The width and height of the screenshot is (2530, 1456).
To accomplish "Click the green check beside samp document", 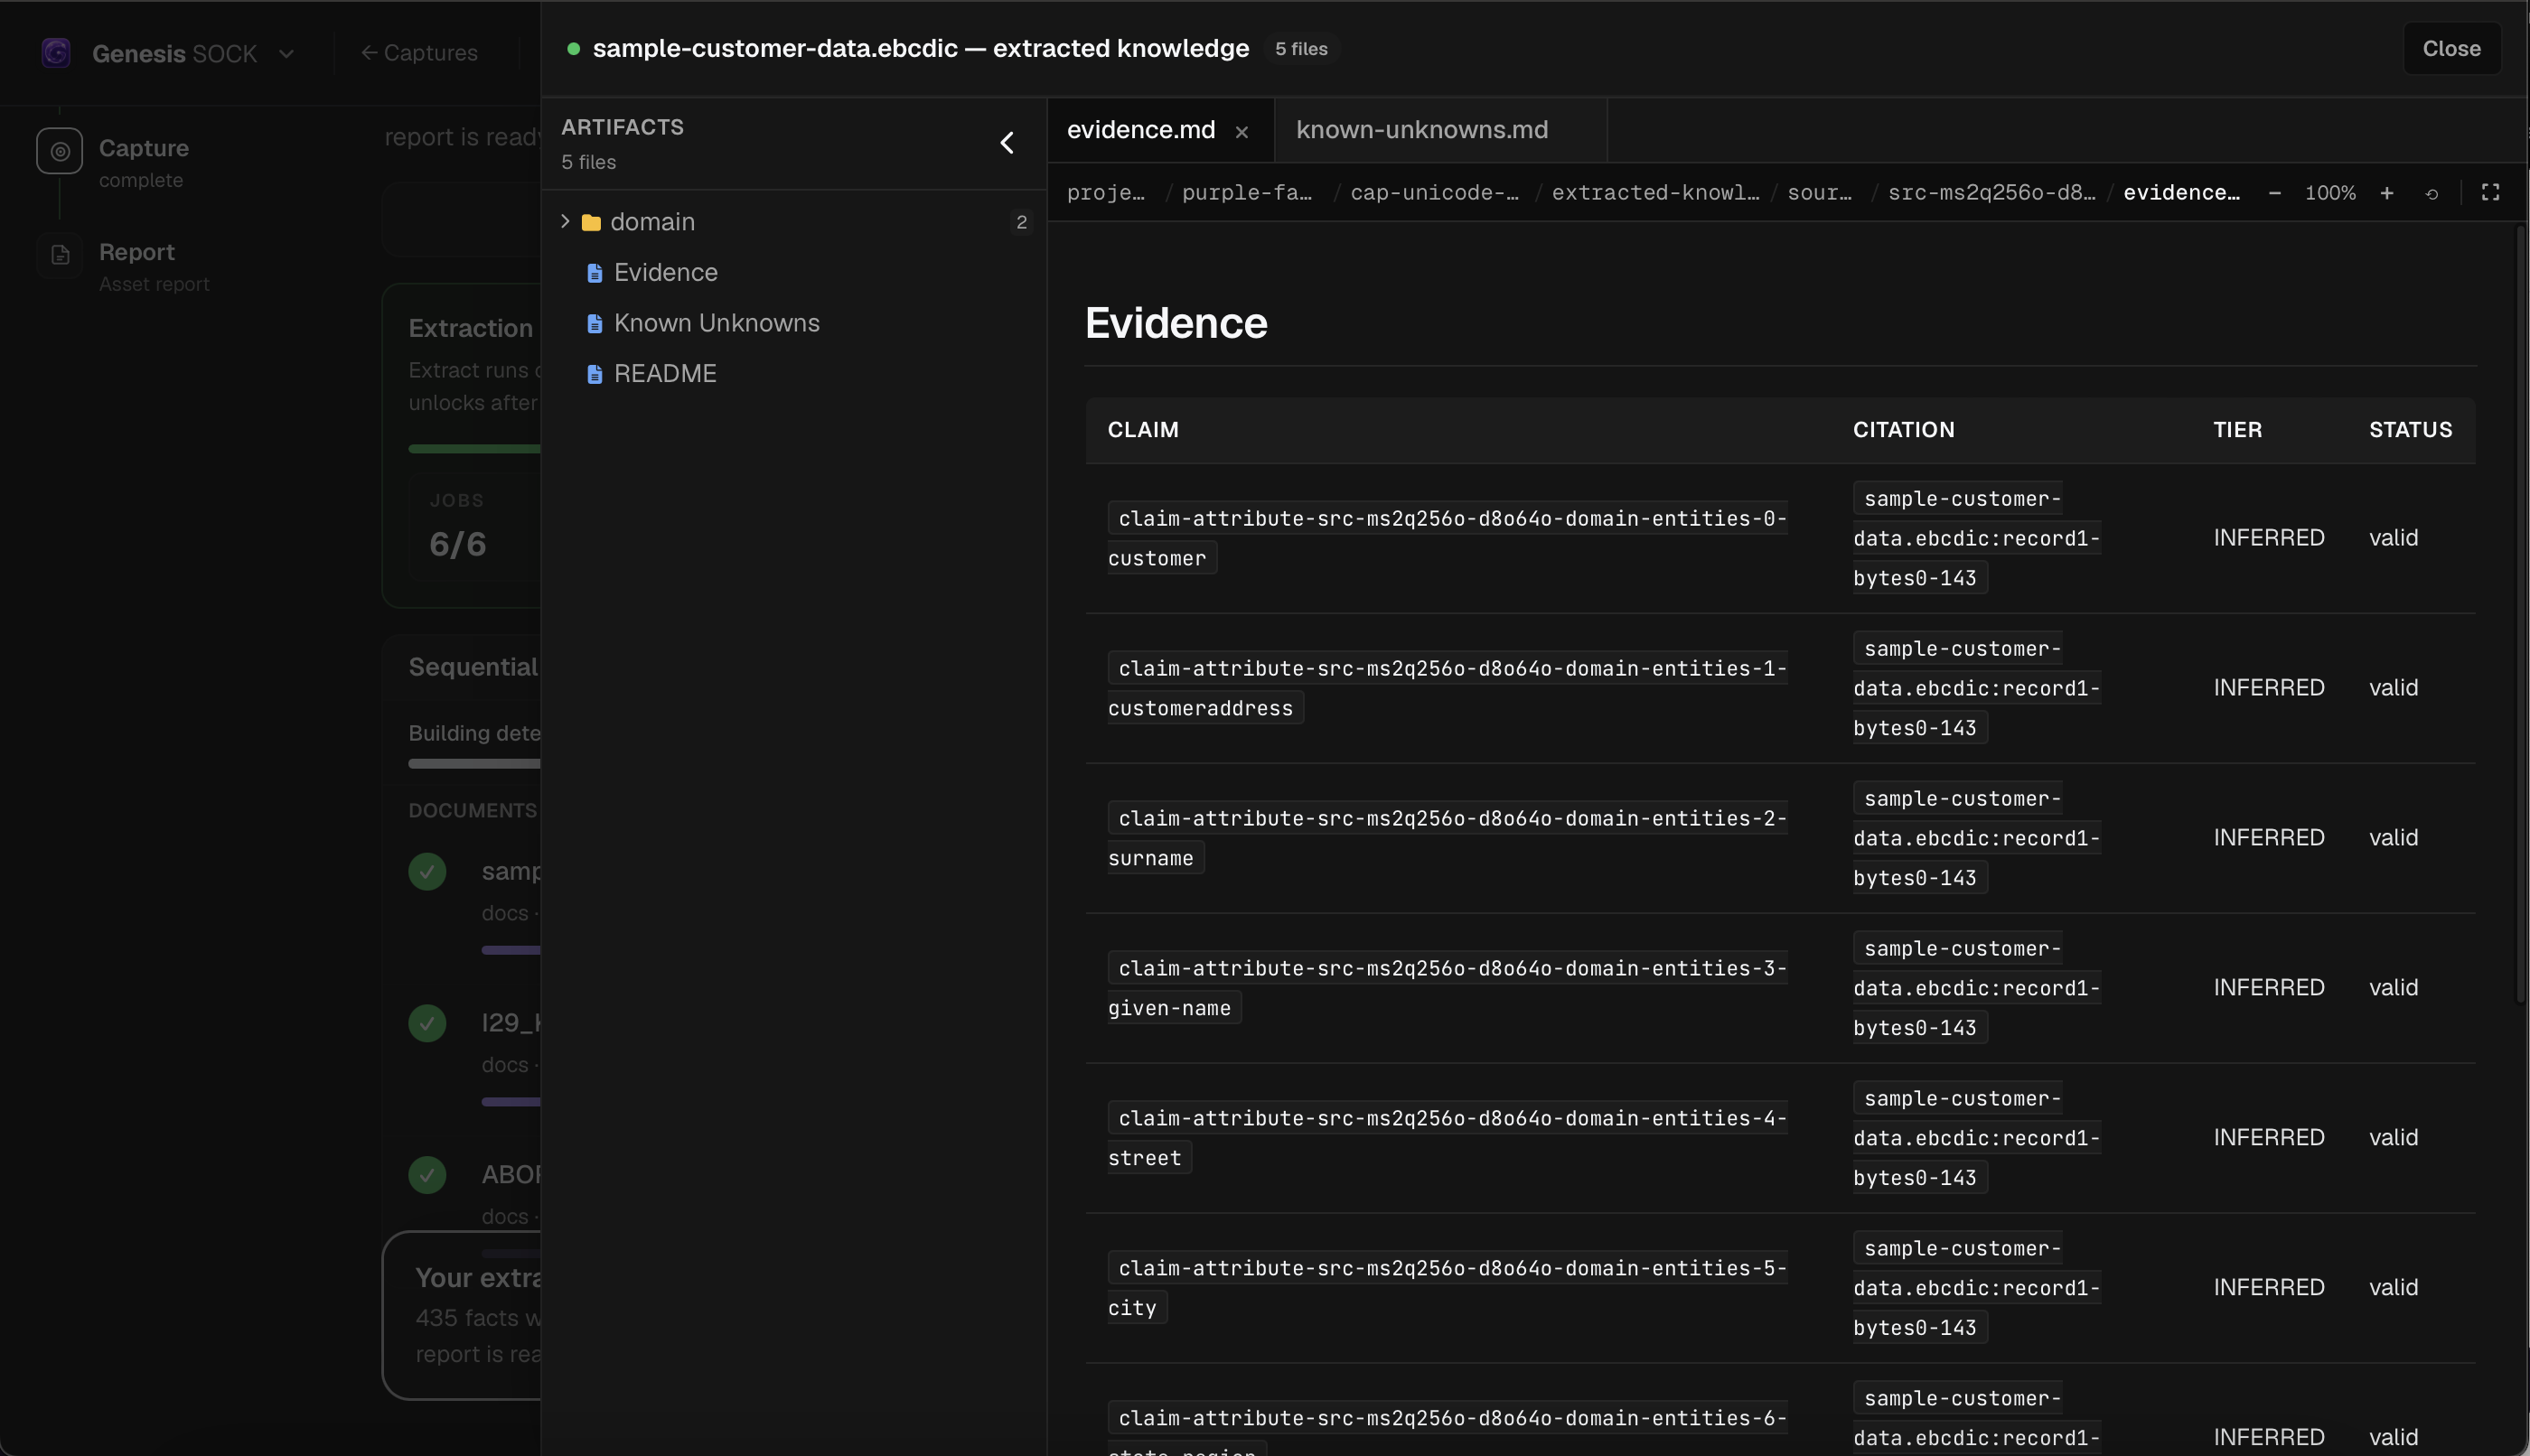I will coord(427,872).
